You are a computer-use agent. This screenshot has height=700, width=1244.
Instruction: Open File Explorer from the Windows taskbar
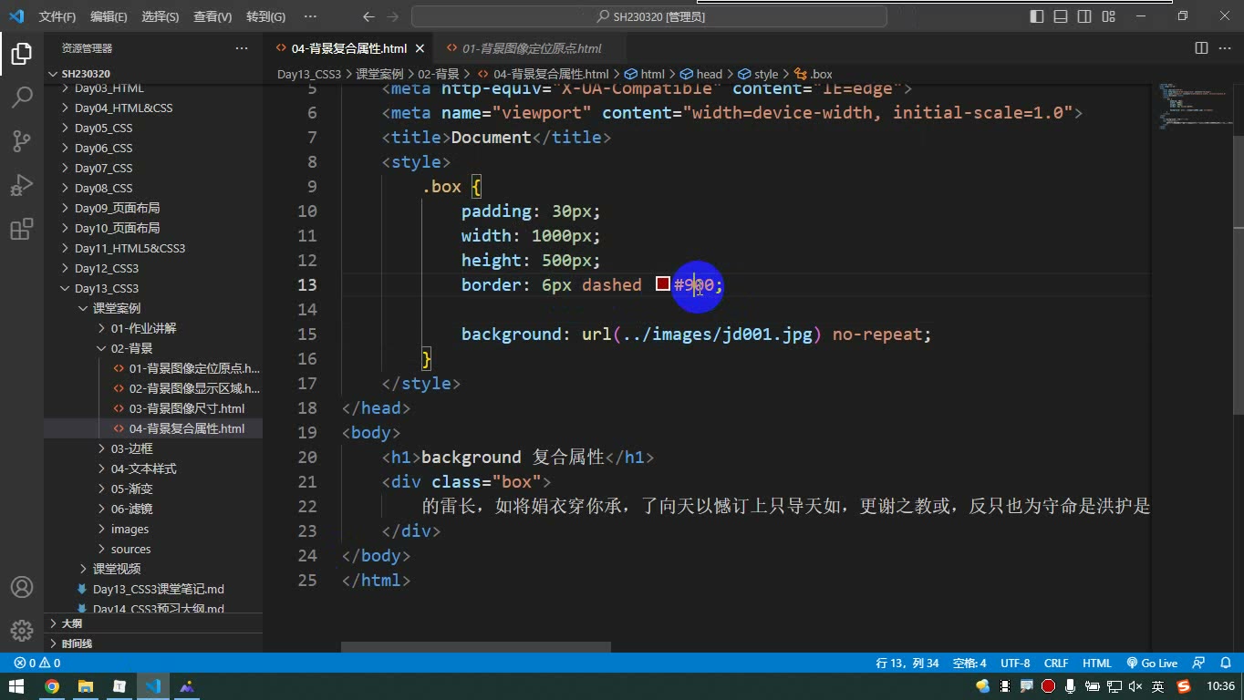pos(86,686)
